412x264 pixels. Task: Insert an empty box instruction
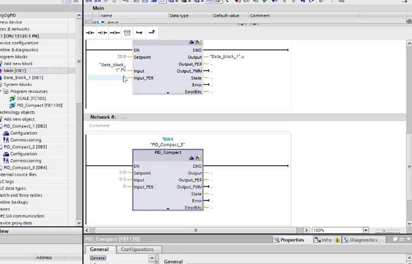(x=127, y=33)
